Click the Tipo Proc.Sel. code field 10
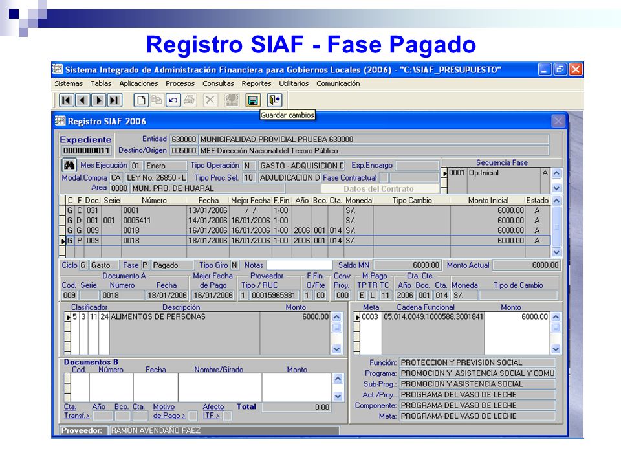This screenshot has height=466, width=621. point(248,177)
